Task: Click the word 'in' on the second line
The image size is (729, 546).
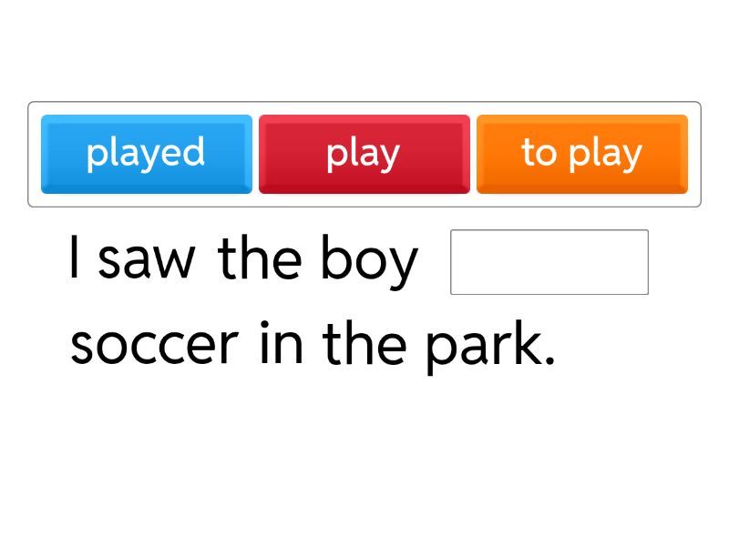Action: [279, 344]
